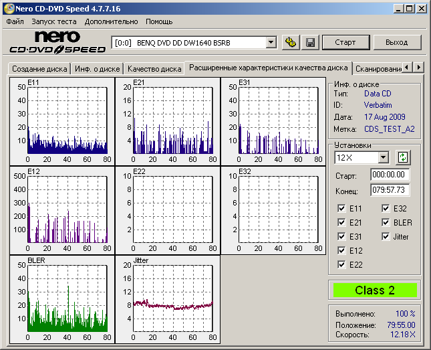Switch to the Качество диска tab
This screenshot has height=350, width=431.
[154, 68]
